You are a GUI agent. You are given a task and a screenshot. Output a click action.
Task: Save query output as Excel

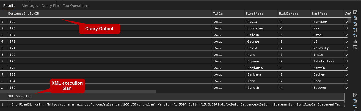355,24
